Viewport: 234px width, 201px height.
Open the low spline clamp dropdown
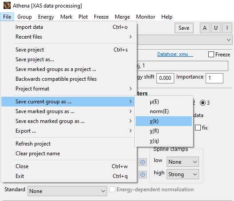coord(183,162)
